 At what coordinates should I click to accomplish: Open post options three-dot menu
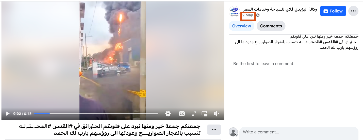tap(353, 11)
